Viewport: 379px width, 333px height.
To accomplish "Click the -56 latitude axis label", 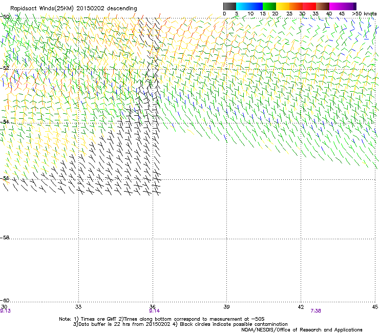I will 5,178.
